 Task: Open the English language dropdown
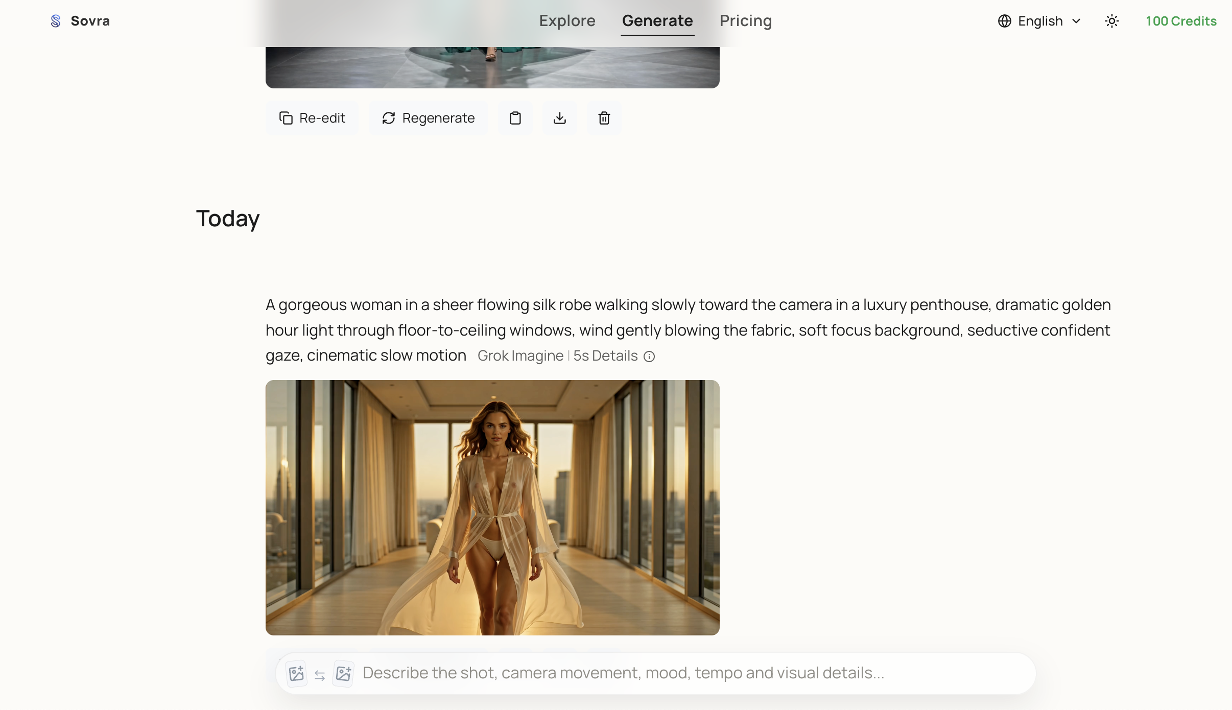[x=1040, y=20]
